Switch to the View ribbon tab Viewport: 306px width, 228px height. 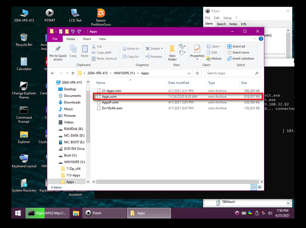click(x=102, y=39)
